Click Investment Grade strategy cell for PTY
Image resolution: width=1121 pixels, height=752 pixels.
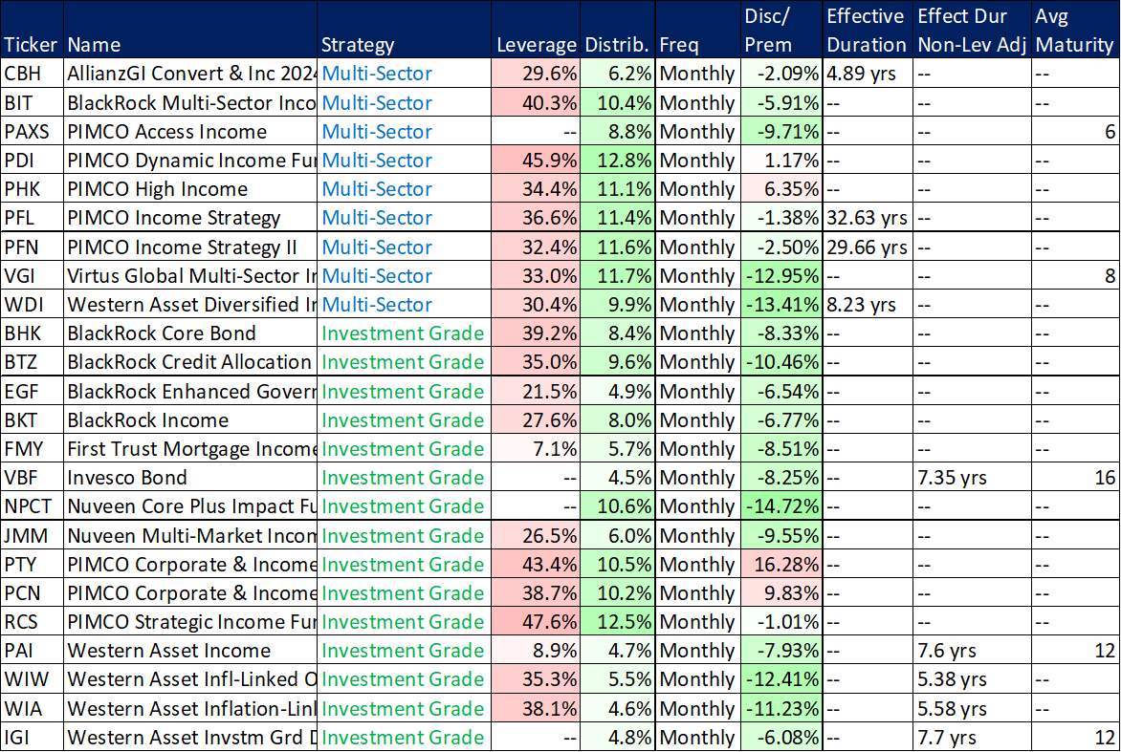[404, 564]
